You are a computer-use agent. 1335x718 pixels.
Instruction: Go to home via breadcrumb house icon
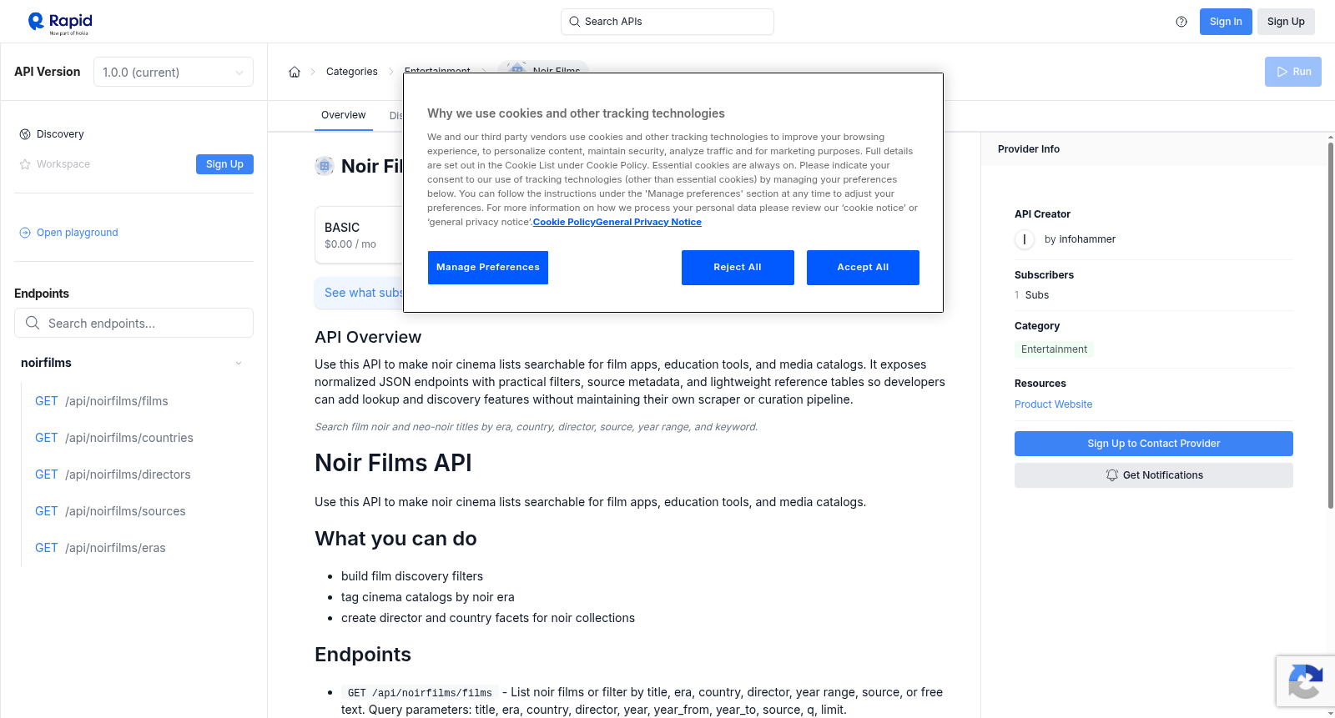tap(295, 72)
